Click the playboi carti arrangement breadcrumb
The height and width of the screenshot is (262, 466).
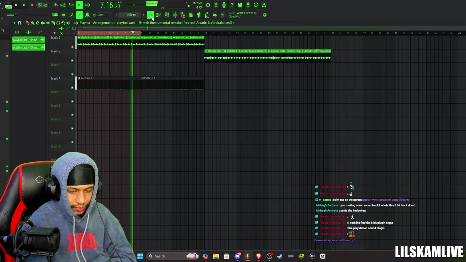click(x=174, y=23)
